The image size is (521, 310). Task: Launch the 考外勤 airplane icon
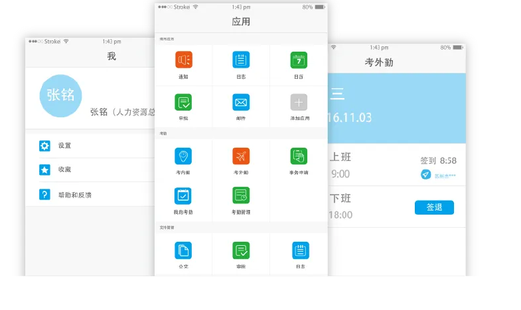click(241, 156)
